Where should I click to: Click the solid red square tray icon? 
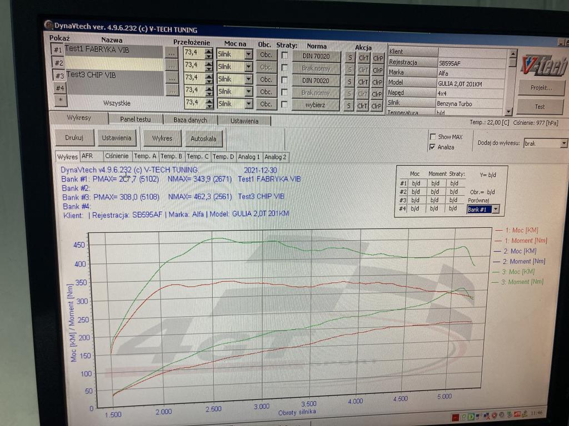pyautogui.click(x=456, y=418)
